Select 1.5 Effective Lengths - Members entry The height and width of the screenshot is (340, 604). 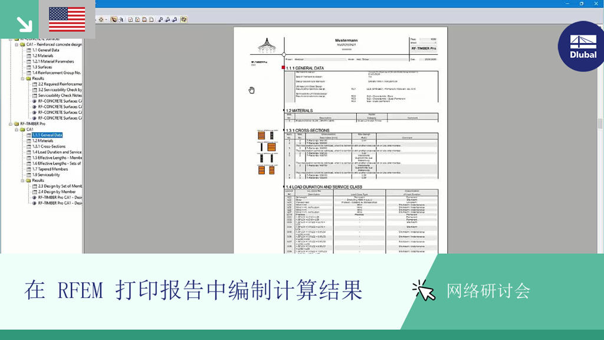[57, 158]
